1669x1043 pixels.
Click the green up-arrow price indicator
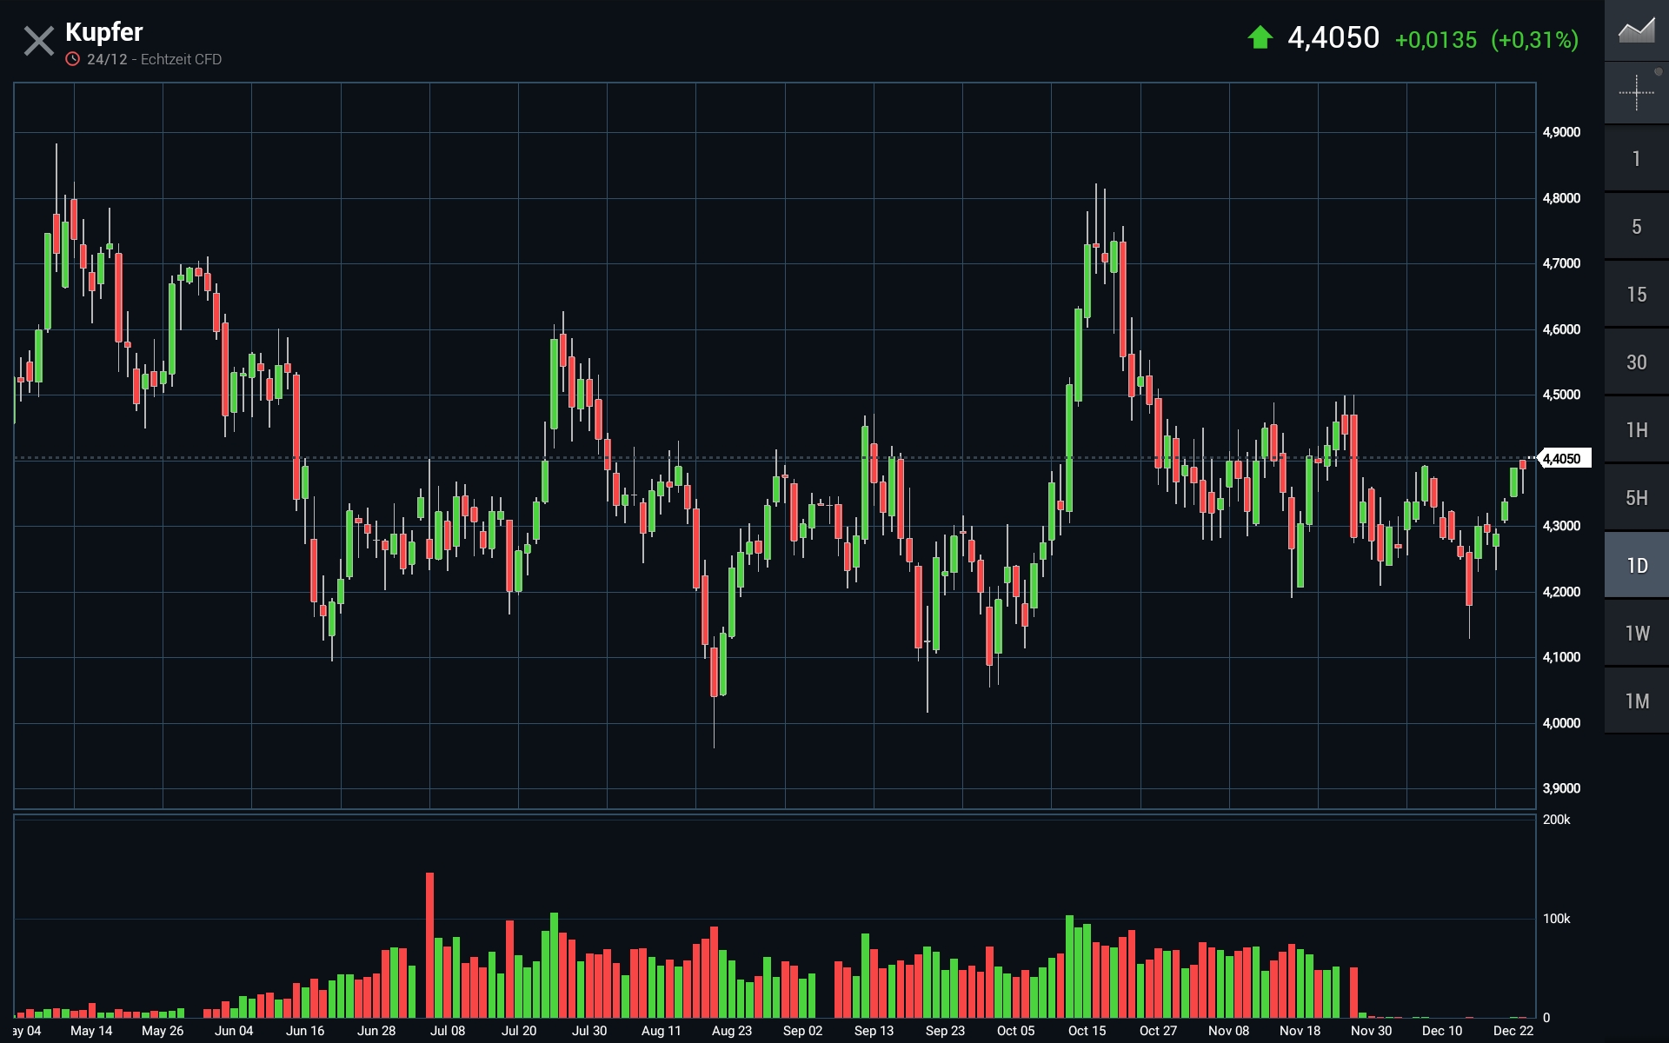click(1260, 37)
